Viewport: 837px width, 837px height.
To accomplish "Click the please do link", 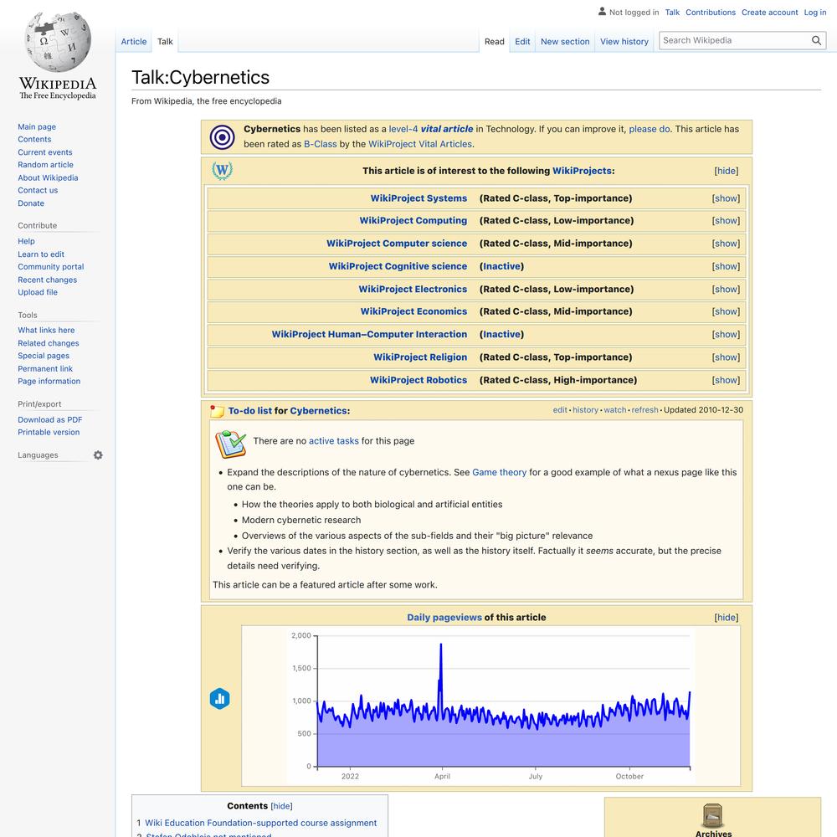I will (650, 129).
